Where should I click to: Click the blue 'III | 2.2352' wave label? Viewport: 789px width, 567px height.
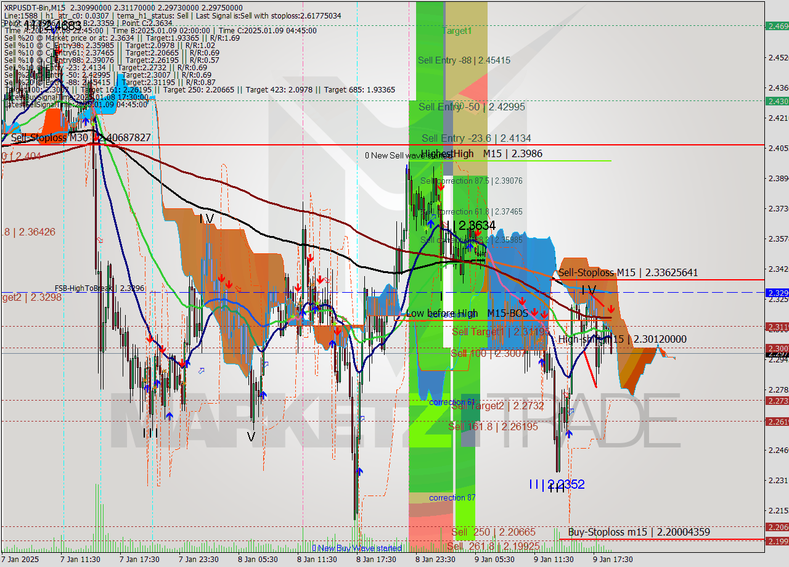tap(557, 484)
